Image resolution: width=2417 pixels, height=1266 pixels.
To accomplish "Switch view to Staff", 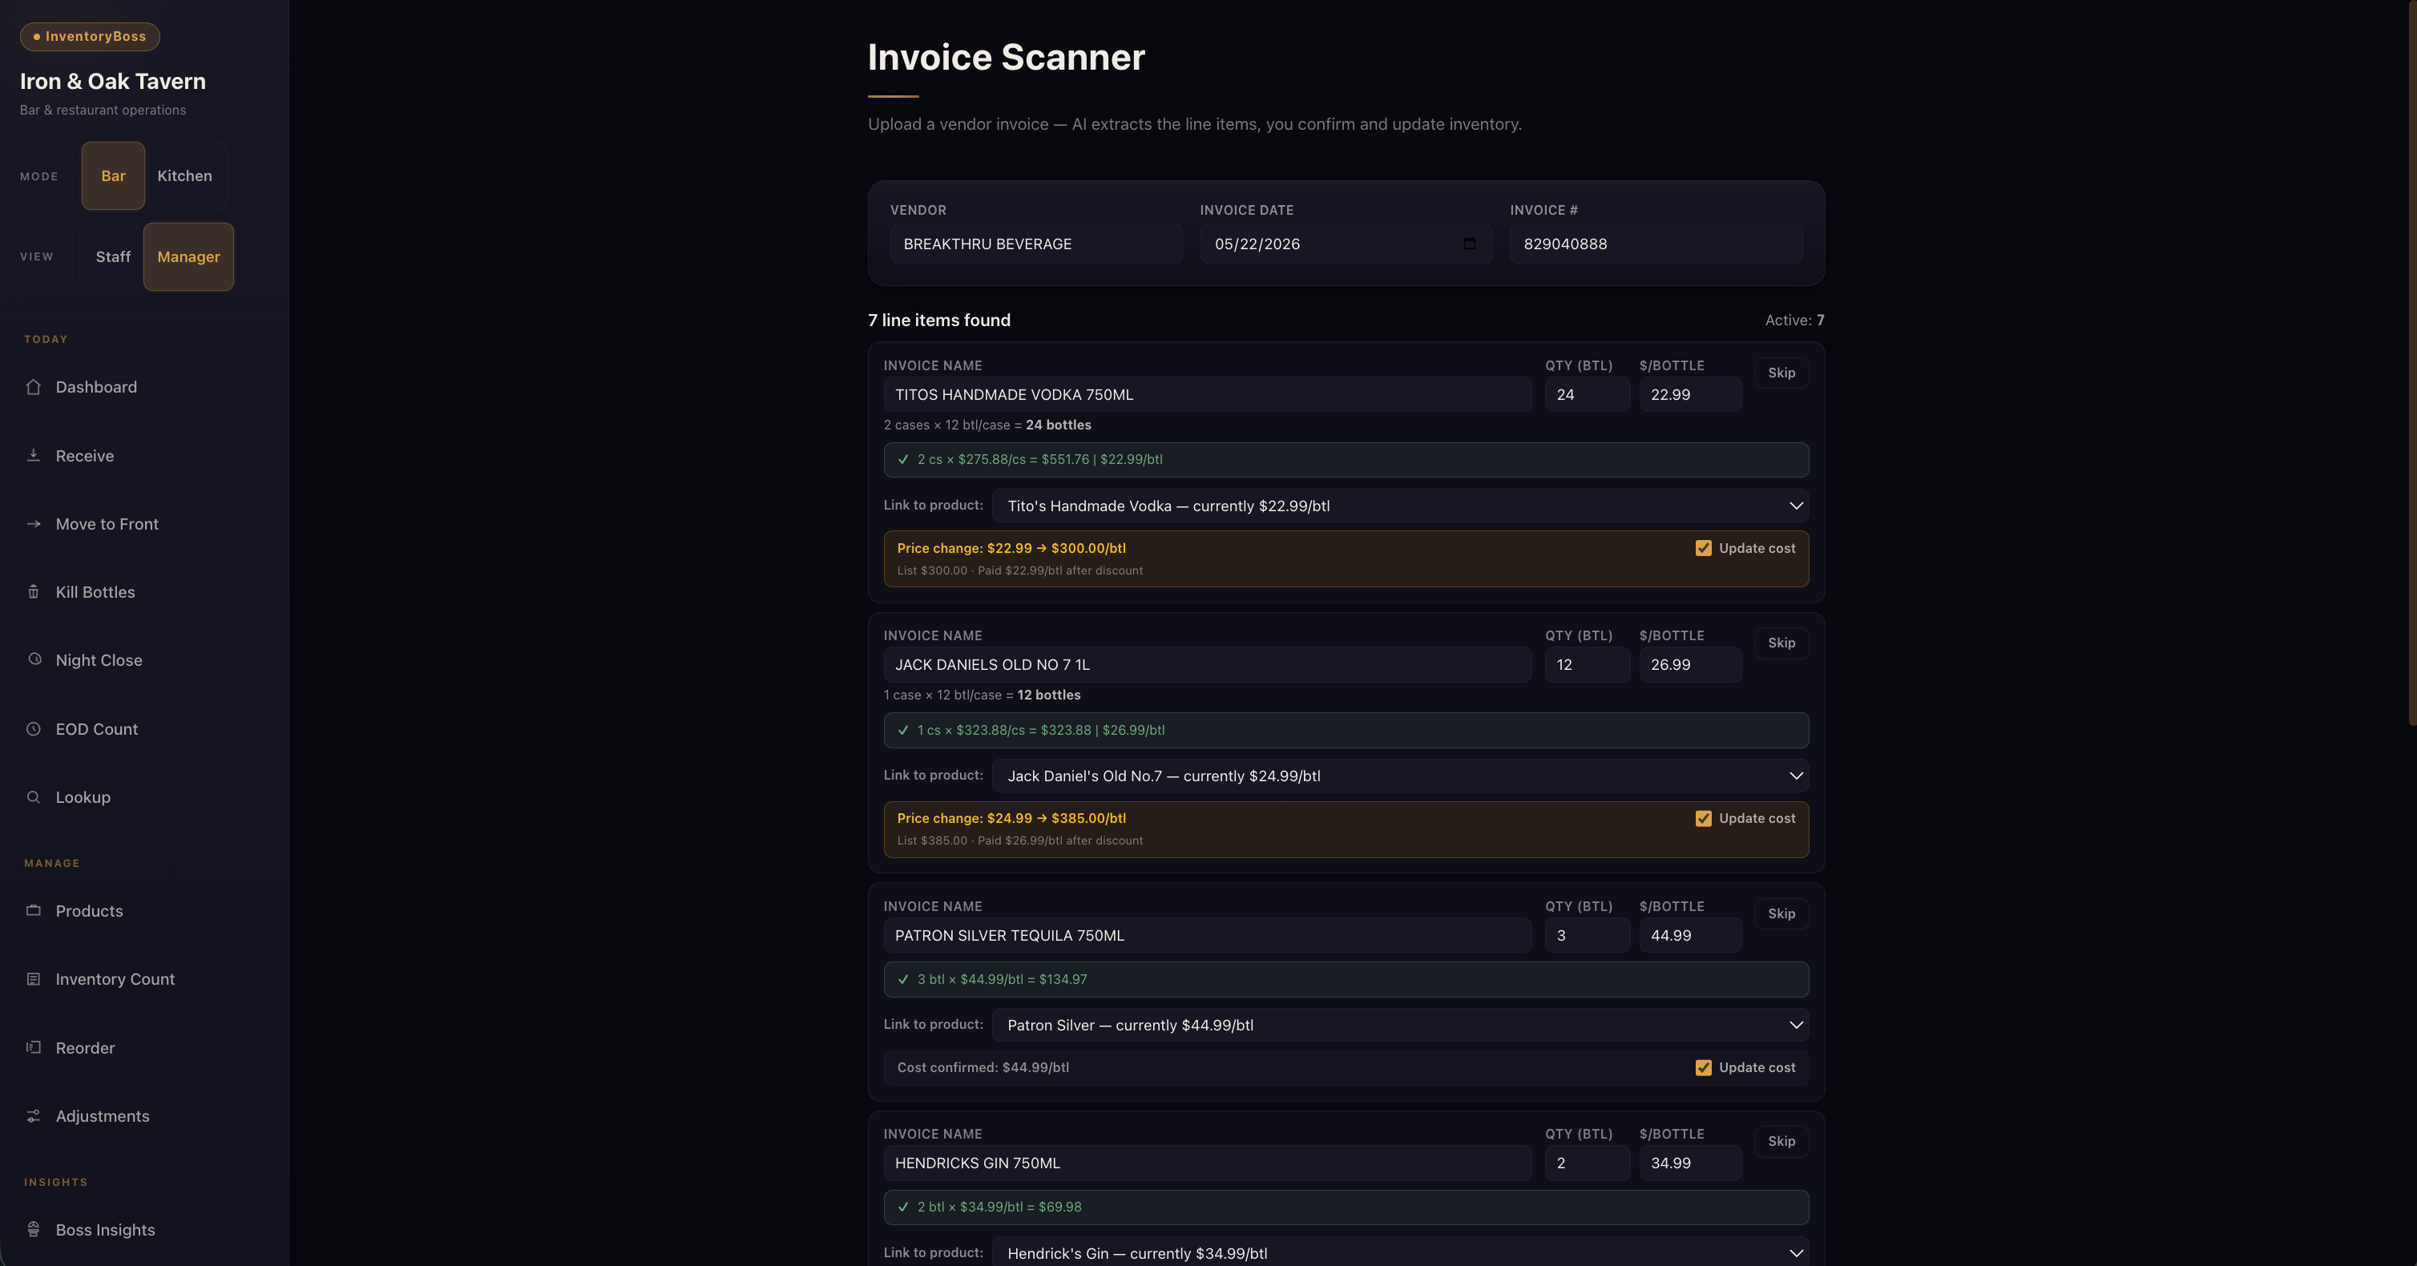I will point(112,256).
